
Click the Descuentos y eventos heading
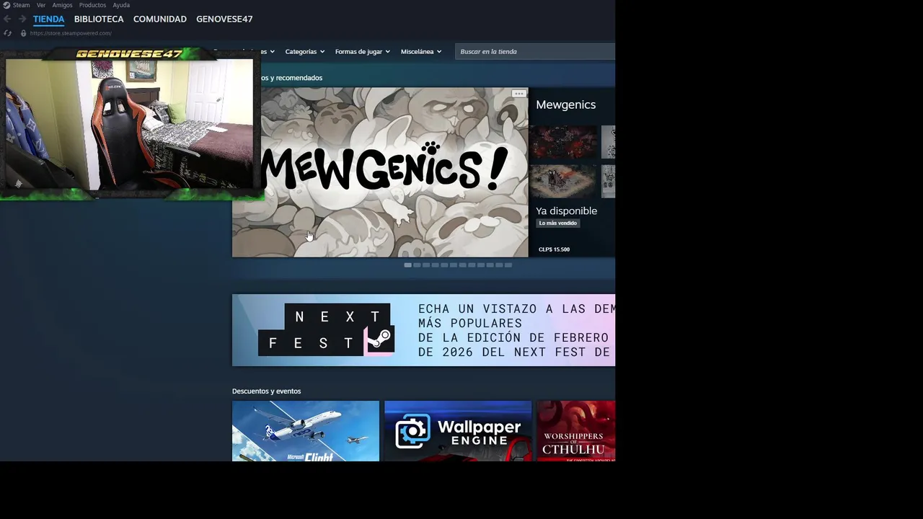pyautogui.click(x=266, y=391)
